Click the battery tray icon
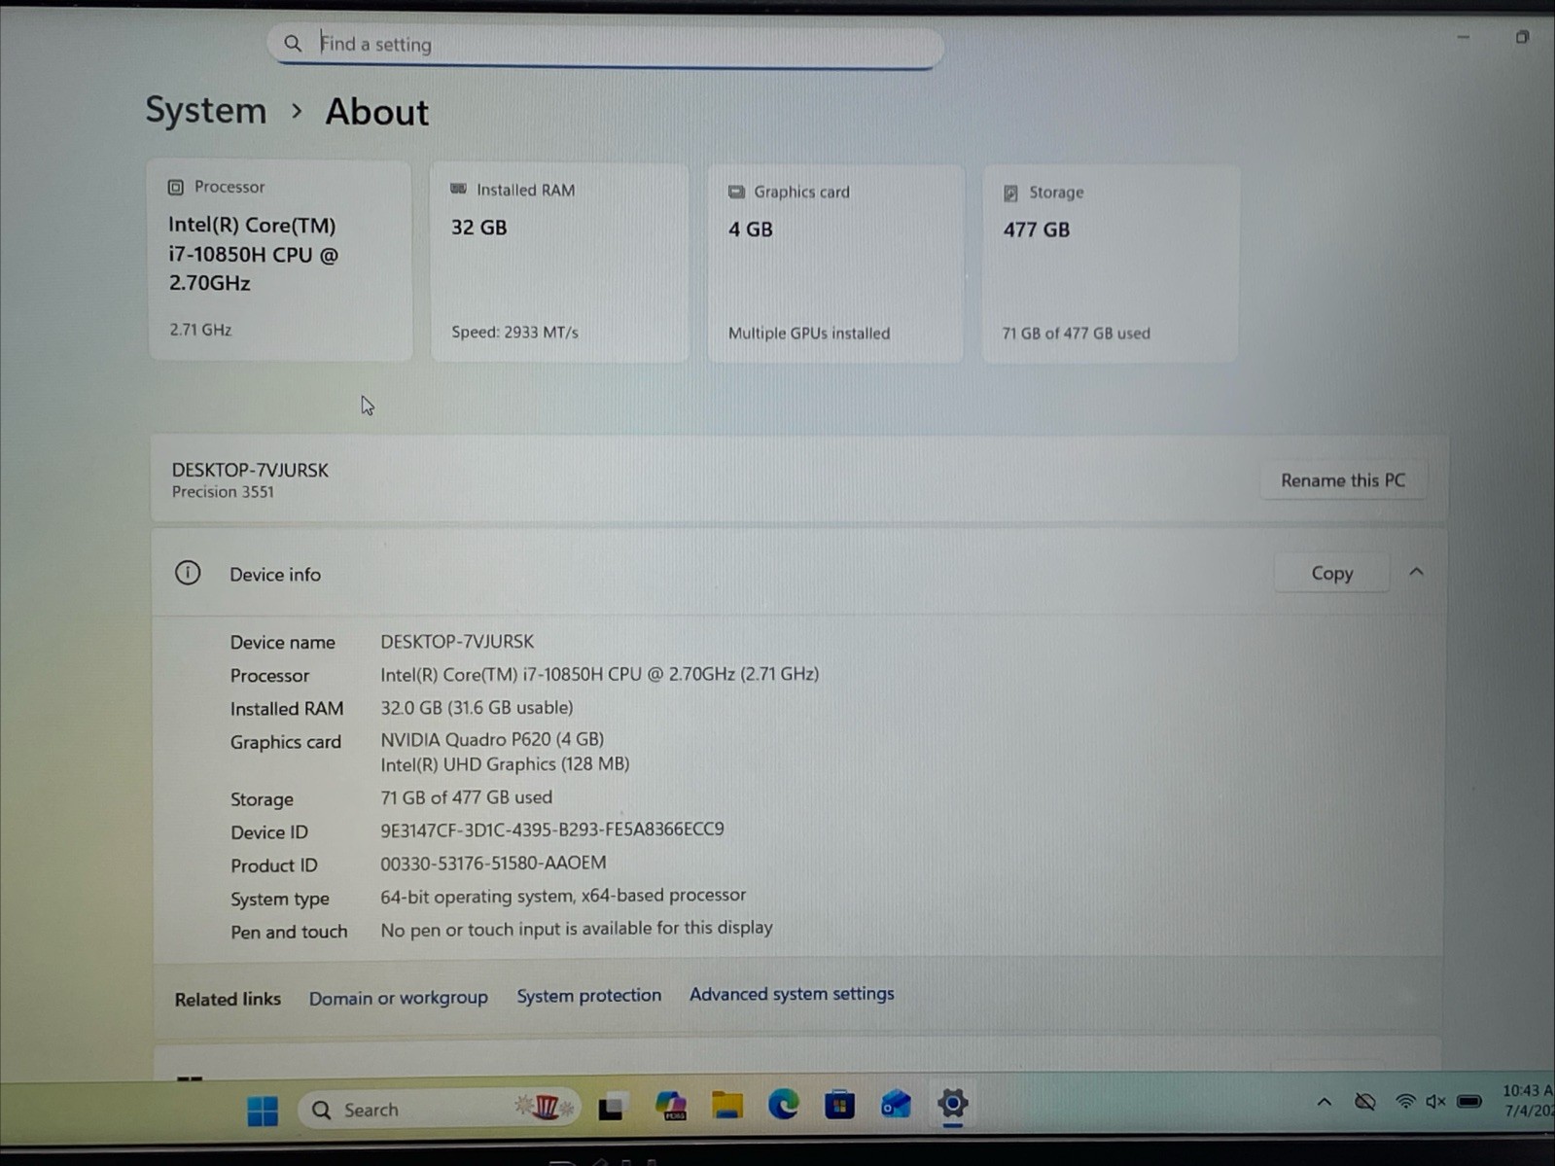Image resolution: width=1555 pixels, height=1166 pixels. click(1469, 1102)
